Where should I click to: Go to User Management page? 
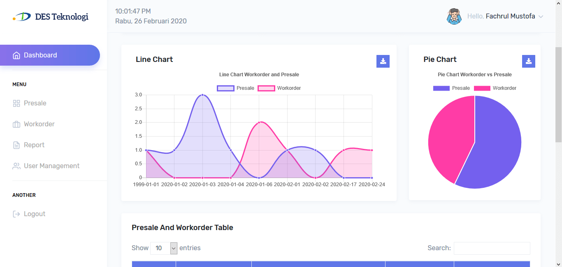point(51,166)
